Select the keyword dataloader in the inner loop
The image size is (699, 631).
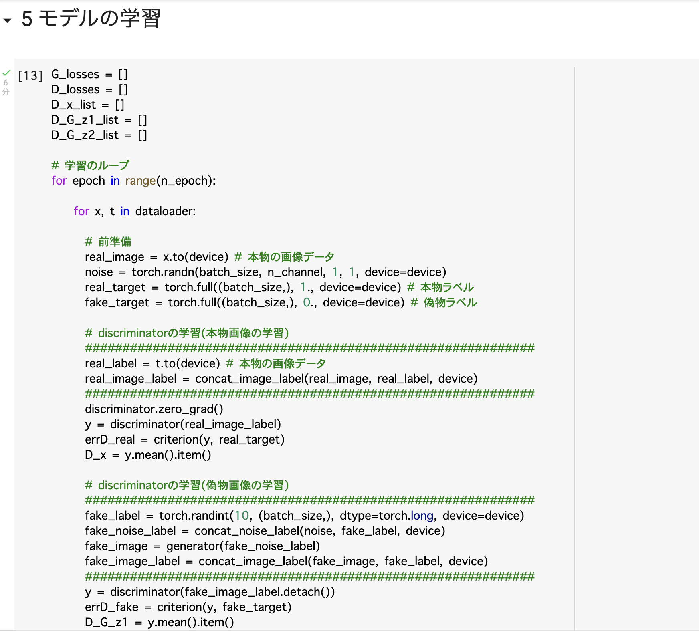pos(164,211)
